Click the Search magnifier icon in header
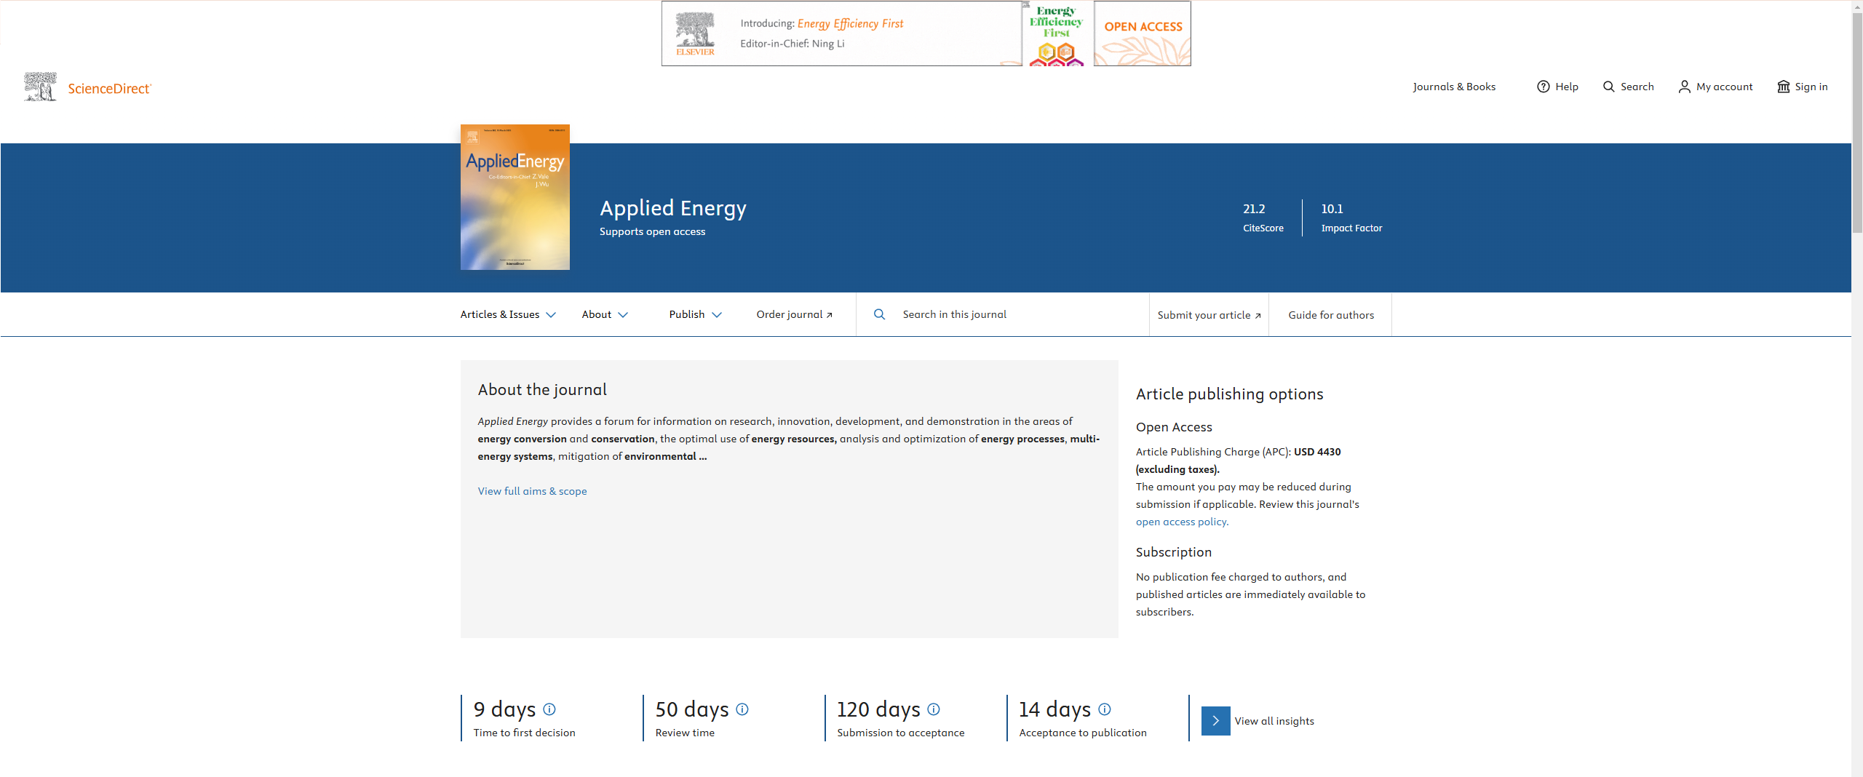 pyautogui.click(x=1608, y=87)
